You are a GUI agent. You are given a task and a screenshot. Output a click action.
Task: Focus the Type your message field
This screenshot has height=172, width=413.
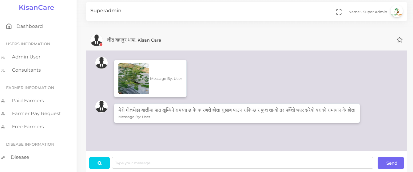[242, 163]
